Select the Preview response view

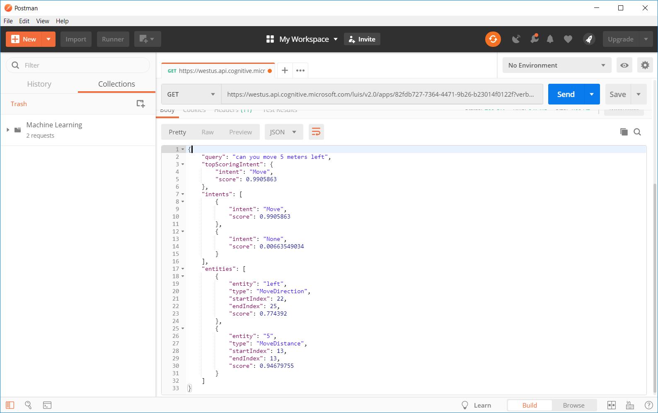[241, 132]
